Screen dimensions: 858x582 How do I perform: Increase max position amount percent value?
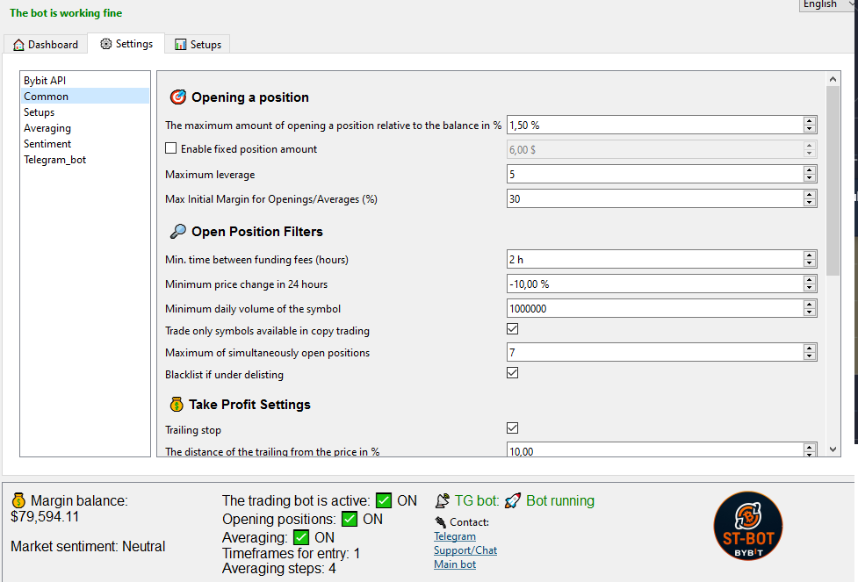(x=810, y=121)
